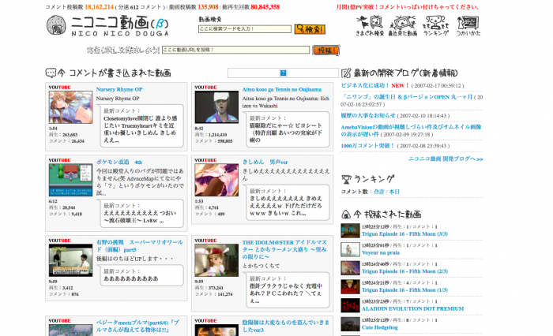Screen dimensions: 553x336
Task: Open blog post 「ニワンゴ」の誕生日
Action: coord(406,97)
